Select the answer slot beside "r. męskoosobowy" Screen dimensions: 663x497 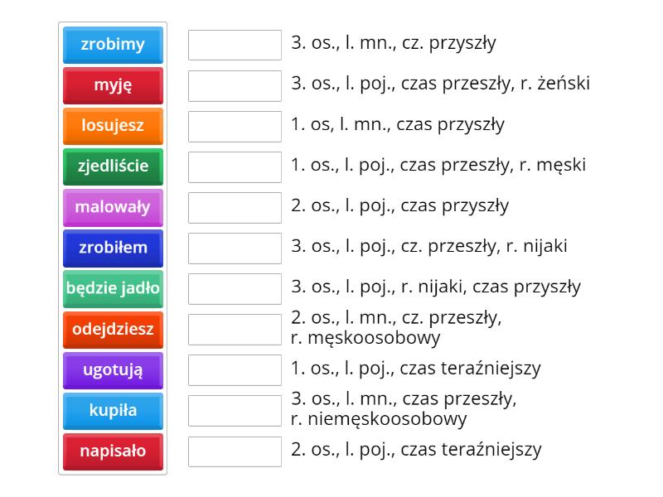235,329
